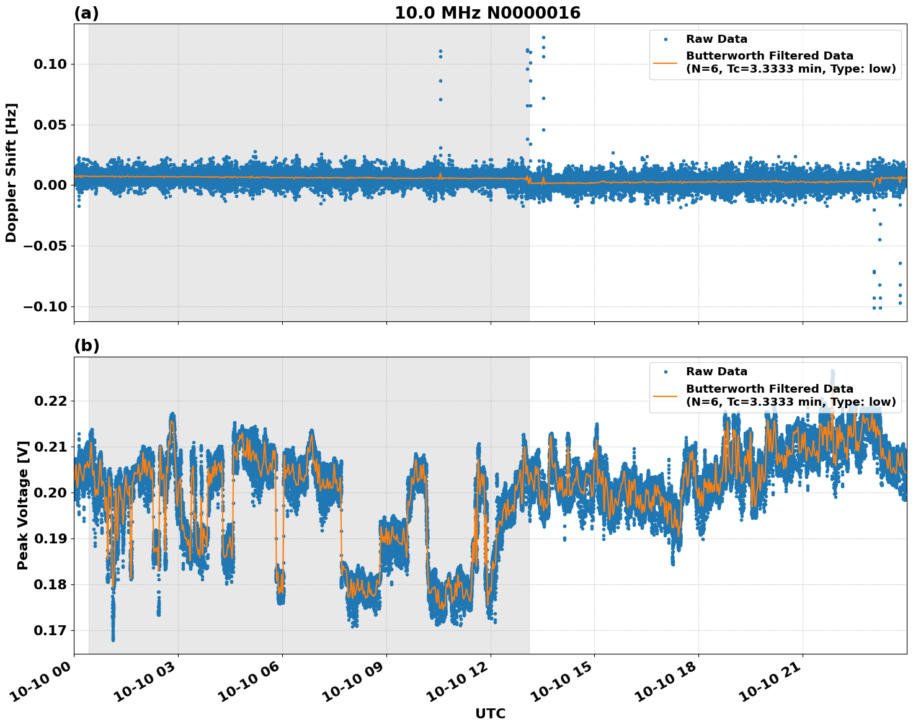This screenshot has width=913, height=727.
Task: Click the −0.10 tick on the Doppler axis
Action: [45, 307]
